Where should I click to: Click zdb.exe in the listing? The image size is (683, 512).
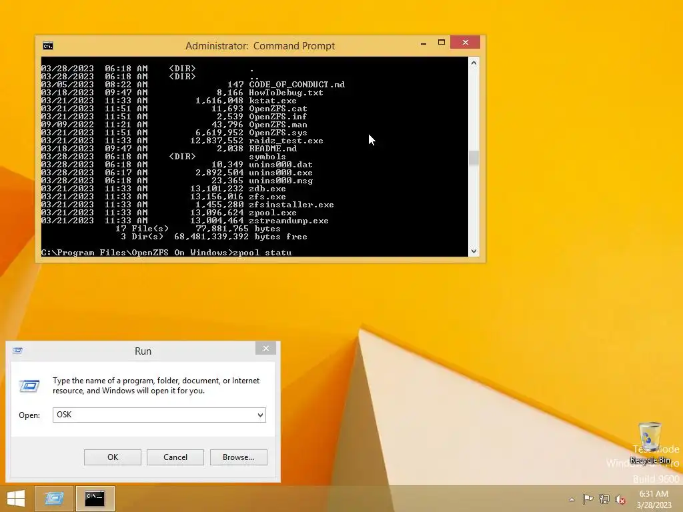pos(267,189)
